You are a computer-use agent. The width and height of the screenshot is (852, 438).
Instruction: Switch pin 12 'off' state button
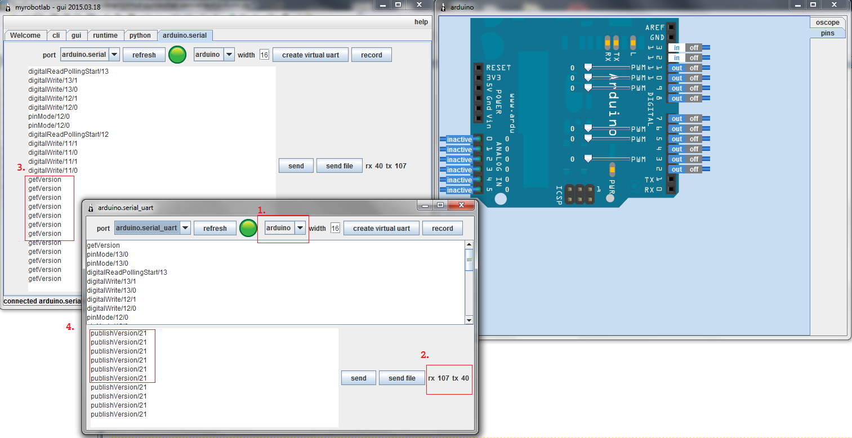[x=694, y=58]
